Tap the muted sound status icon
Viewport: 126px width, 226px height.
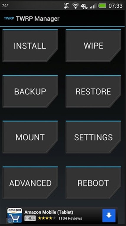[66, 6]
